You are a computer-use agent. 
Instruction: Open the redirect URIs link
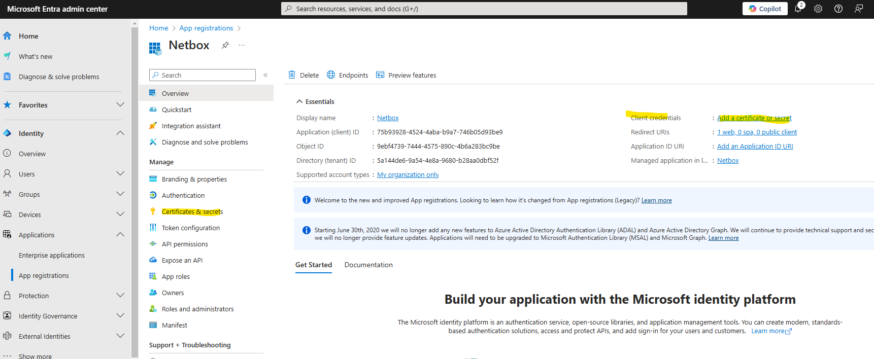click(757, 132)
